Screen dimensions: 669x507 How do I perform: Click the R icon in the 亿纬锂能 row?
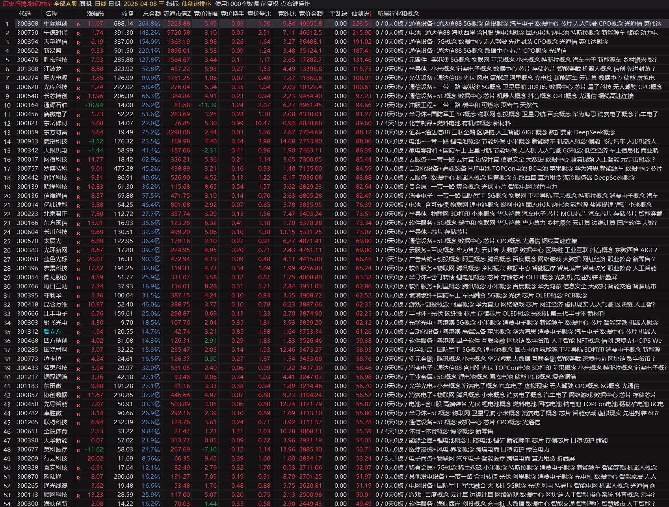(78, 206)
